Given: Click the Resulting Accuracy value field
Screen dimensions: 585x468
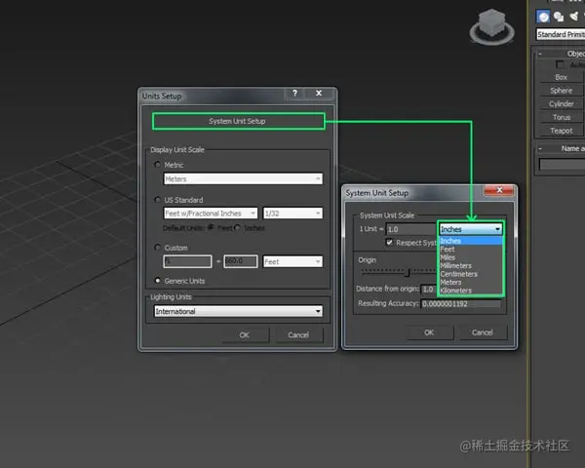Looking at the screenshot, I should click(x=461, y=304).
